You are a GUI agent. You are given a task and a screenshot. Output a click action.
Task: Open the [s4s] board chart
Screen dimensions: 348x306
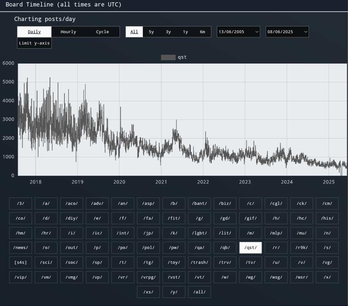(20, 263)
